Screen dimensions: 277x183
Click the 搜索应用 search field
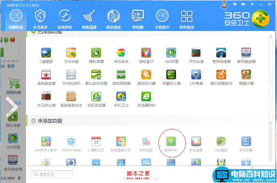pos(52,174)
